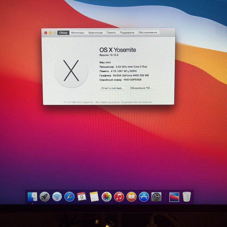Open Notes app in the Dock
The height and width of the screenshot is (227, 227).
(x=94, y=197)
